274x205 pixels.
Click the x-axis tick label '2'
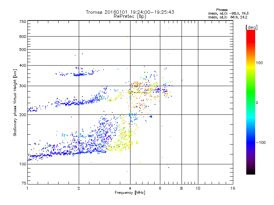pyautogui.click(x=79, y=188)
